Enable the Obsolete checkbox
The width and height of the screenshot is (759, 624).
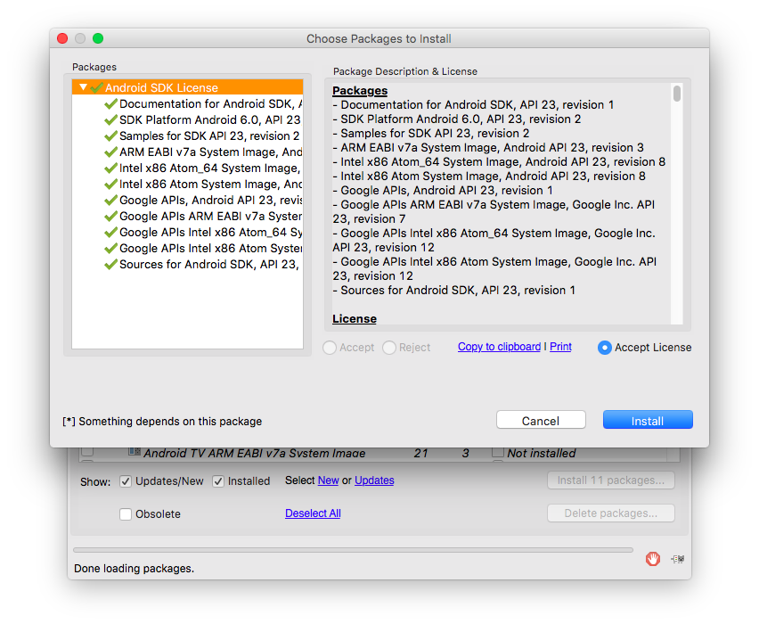click(x=126, y=514)
